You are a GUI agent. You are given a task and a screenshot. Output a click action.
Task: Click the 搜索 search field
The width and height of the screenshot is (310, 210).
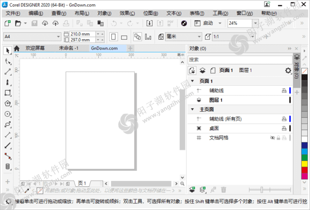click(240, 60)
